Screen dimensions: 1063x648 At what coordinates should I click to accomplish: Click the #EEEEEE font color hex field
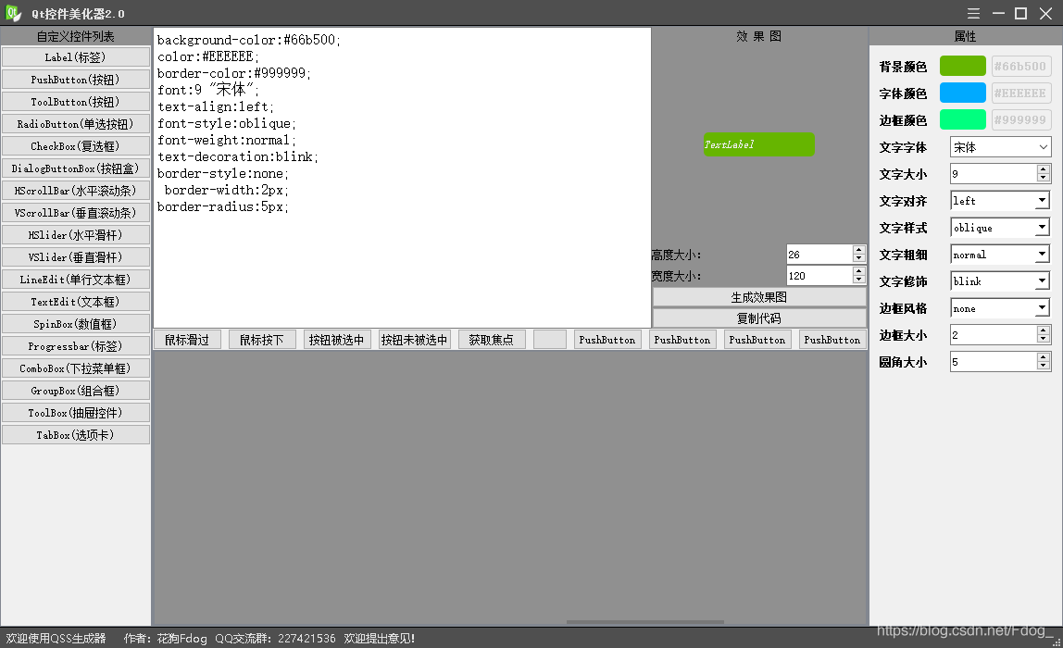click(1021, 93)
